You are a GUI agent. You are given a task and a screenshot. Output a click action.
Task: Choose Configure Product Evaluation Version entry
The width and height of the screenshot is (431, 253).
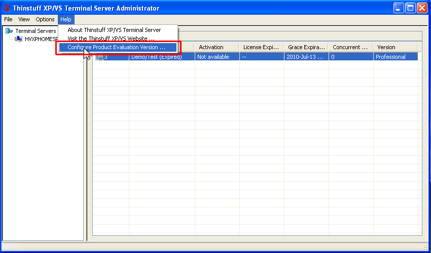118,47
